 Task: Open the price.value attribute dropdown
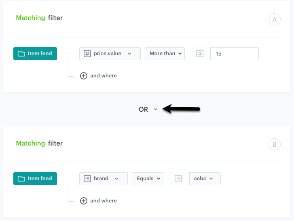click(x=110, y=54)
